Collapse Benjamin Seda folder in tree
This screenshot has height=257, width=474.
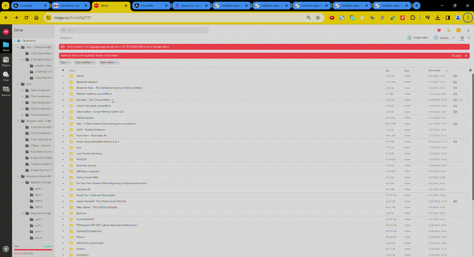[18, 121]
